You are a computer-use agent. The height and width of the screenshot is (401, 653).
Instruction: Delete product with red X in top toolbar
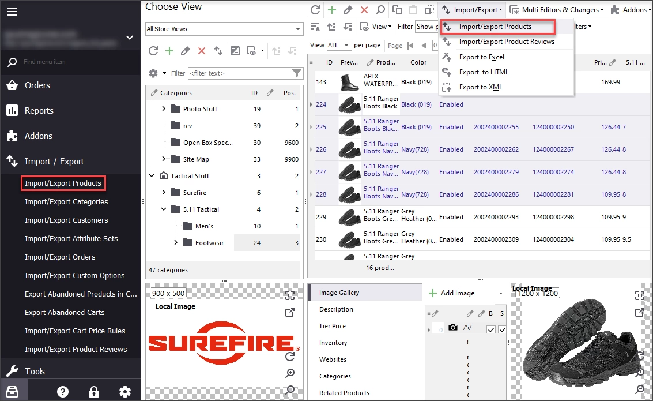(x=364, y=10)
